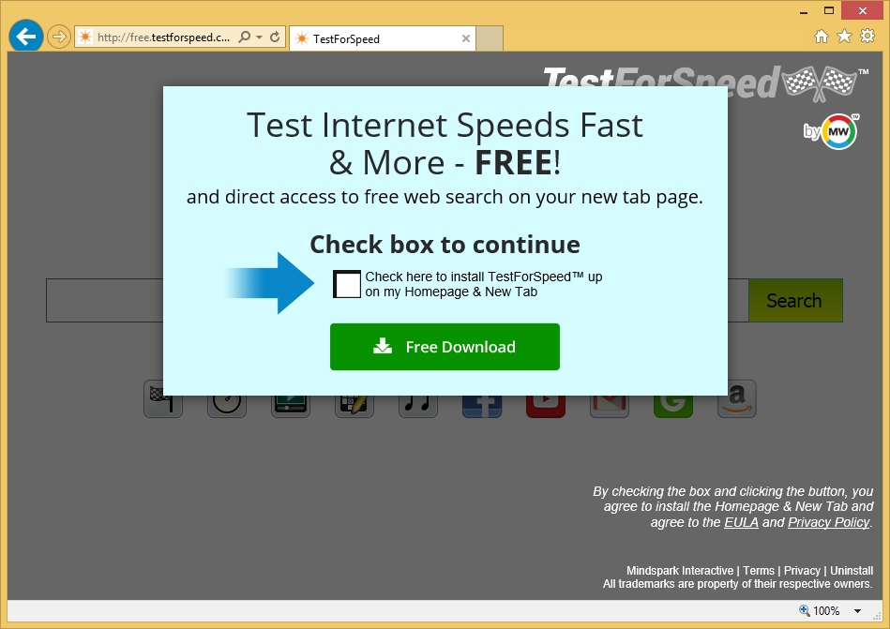This screenshot has width=890, height=629.
Task: Check the install TestForSpeed checkbox
Action: click(x=347, y=284)
